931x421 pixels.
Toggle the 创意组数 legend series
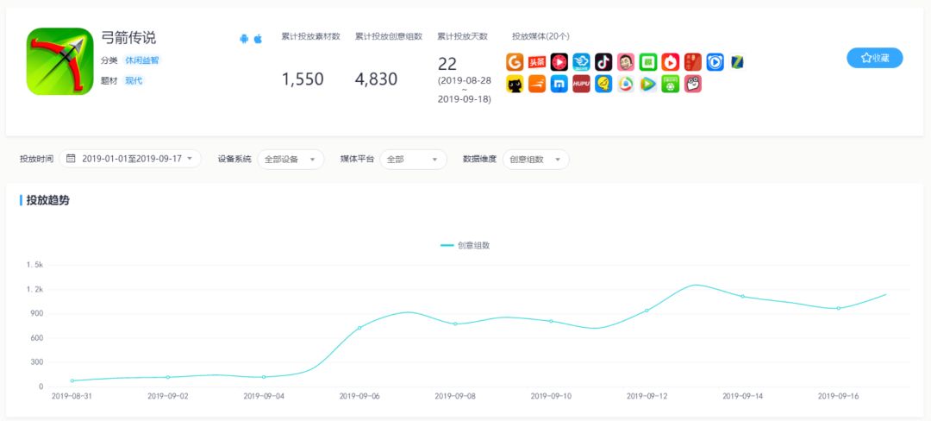click(465, 245)
